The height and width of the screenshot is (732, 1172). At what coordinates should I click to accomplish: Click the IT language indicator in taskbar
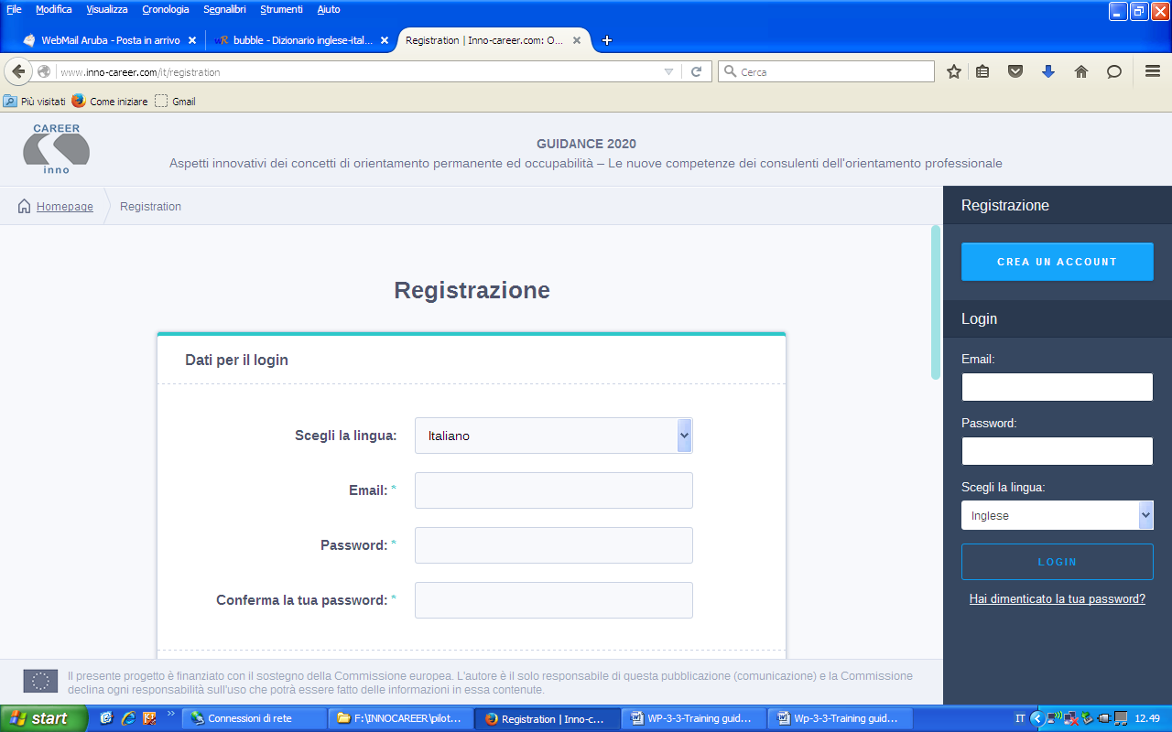1020,718
